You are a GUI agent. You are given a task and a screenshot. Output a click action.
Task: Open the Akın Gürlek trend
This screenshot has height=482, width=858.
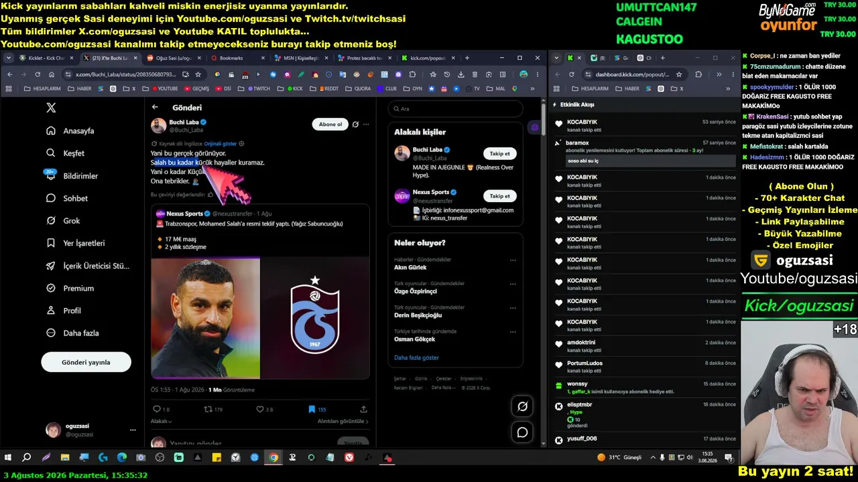point(410,268)
